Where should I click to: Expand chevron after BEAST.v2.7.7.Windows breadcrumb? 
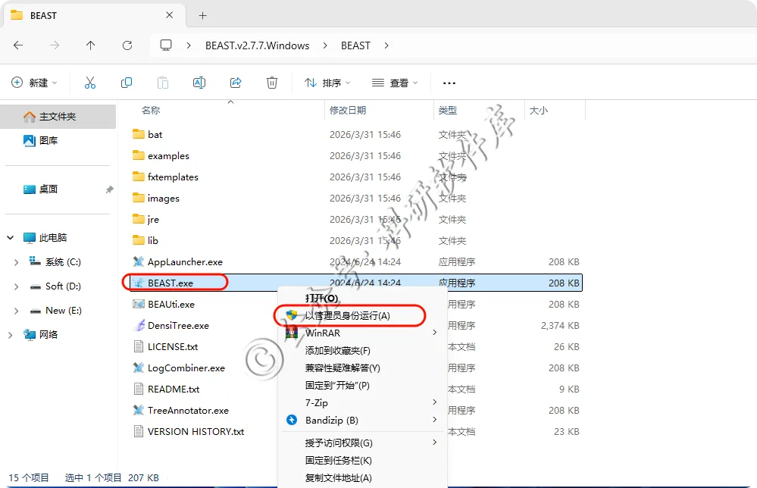pos(325,45)
